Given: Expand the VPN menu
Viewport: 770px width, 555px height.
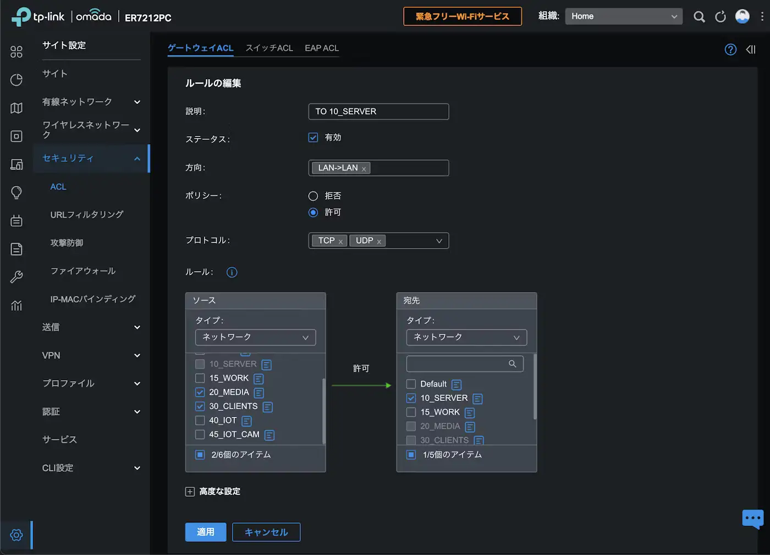Looking at the screenshot, I should [x=91, y=355].
